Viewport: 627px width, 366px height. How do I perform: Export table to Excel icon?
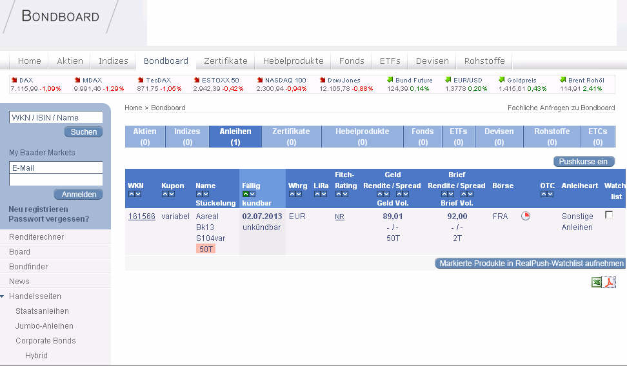(596, 282)
